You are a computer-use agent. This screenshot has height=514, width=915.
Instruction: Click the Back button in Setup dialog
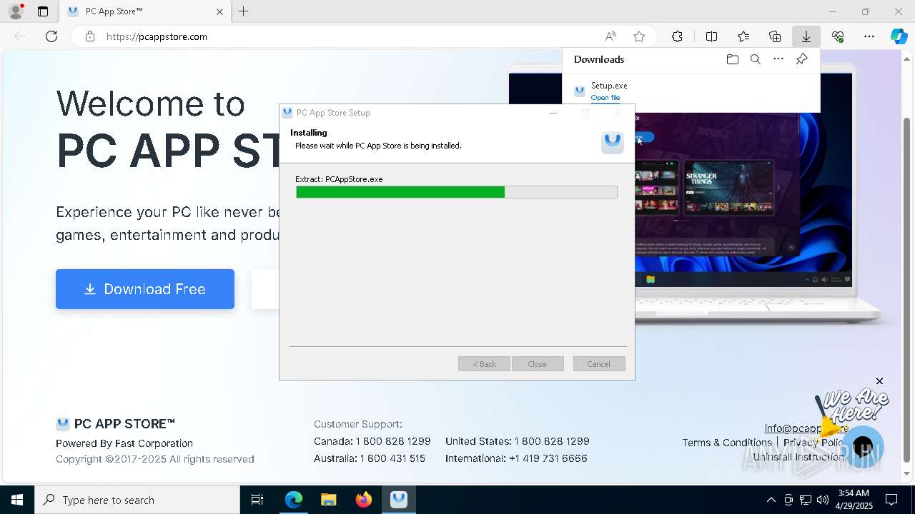click(484, 364)
